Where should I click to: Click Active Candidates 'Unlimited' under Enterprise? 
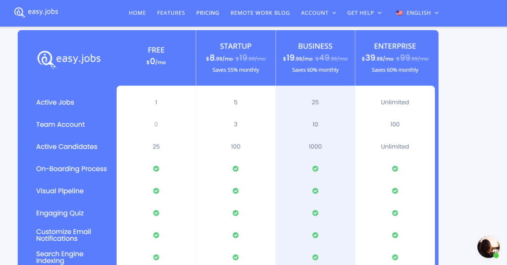click(x=395, y=147)
